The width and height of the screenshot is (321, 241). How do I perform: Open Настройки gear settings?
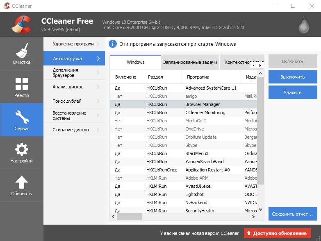pyautogui.click(x=22, y=153)
